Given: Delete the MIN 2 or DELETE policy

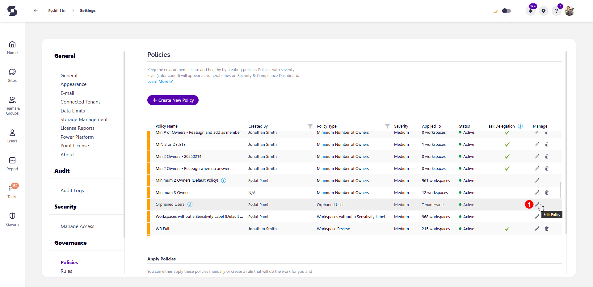Looking at the screenshot, I should pyautogui.click(x=547, y=144).
